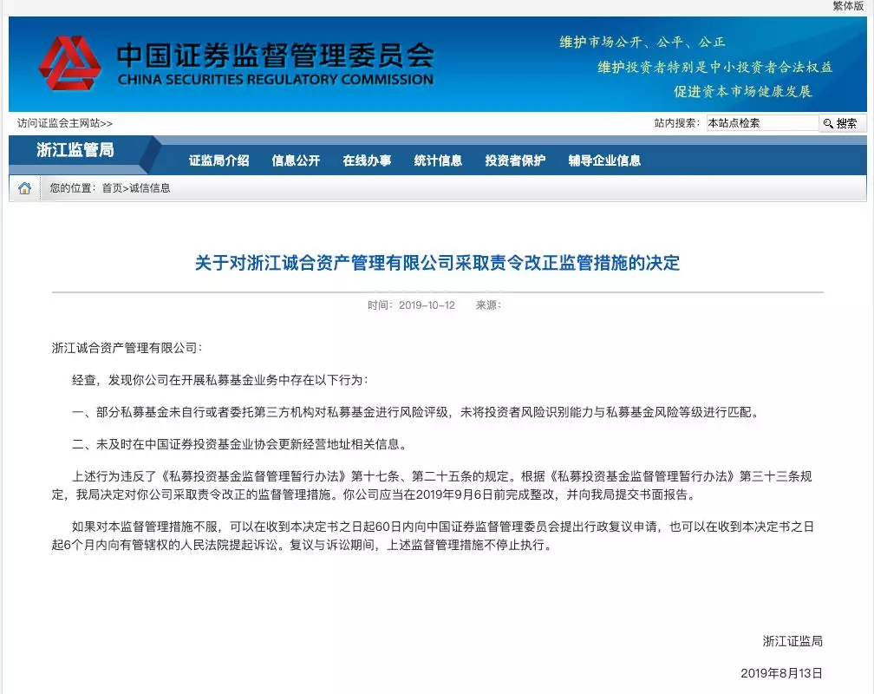
Task: Navigate to 首页 in the breadcrumb
Action: (x=112, y=188)
